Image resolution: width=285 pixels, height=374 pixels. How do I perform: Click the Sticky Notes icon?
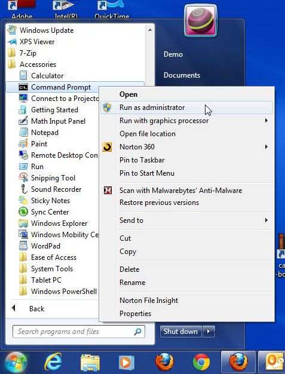[23, 200]
